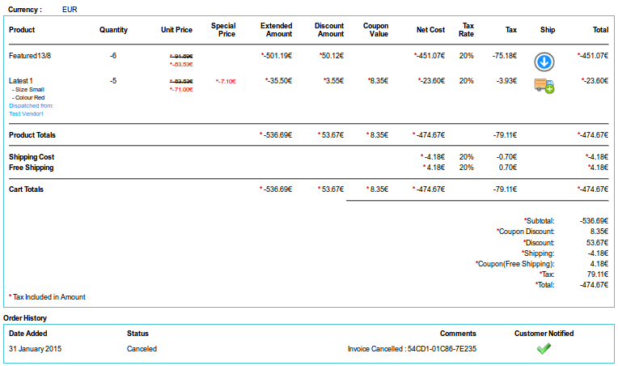Click the Tax Rate column header
The height and width of the screenshot is (366, 618).
coord(467,30)
